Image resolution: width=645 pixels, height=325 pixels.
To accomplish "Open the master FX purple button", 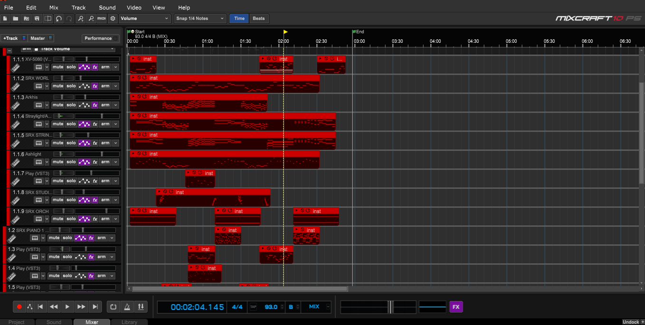I will (456, 307).
